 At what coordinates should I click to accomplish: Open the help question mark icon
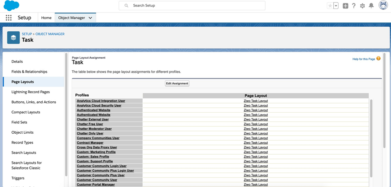point(354,6)
